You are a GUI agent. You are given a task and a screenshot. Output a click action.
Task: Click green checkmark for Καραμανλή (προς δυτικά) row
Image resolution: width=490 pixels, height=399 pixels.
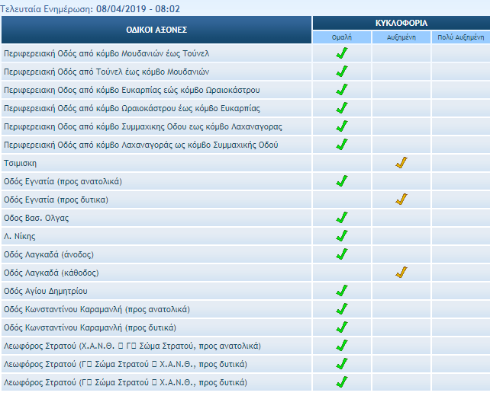342,327
